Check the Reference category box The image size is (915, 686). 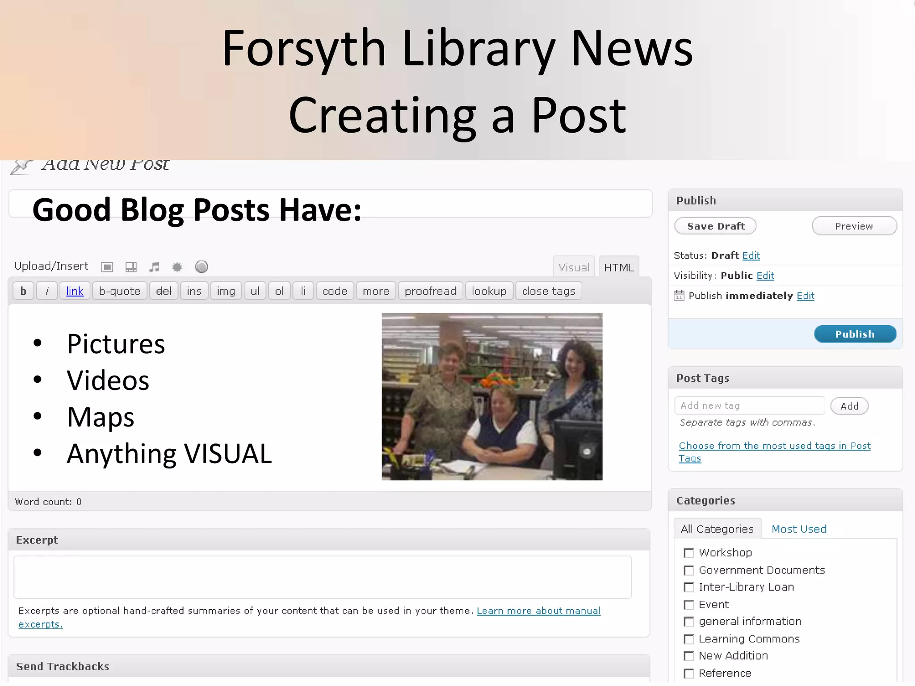pyautogui.click(x=689, y=673)
